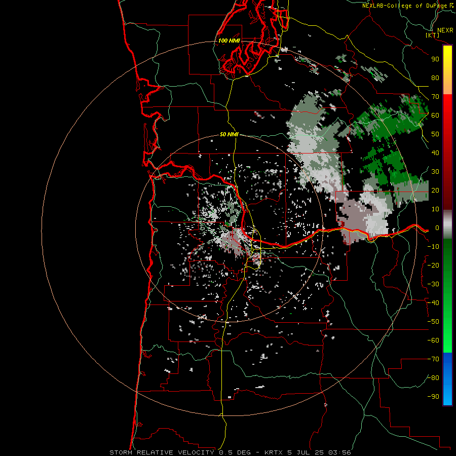Viewport: 456px width, 456px height.
Task: Click the 90 value on the velocity scale
Action: [x=435, y=59]
